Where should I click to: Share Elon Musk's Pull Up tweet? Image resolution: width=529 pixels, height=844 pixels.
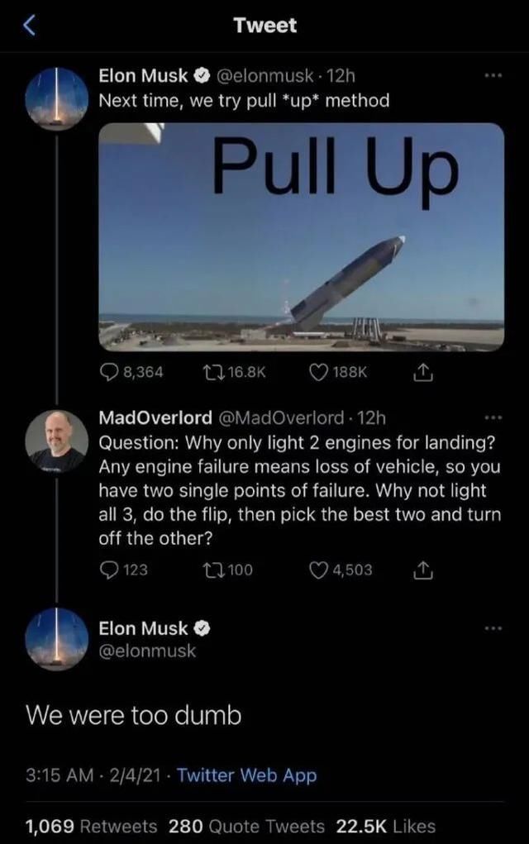click(422, 371)
